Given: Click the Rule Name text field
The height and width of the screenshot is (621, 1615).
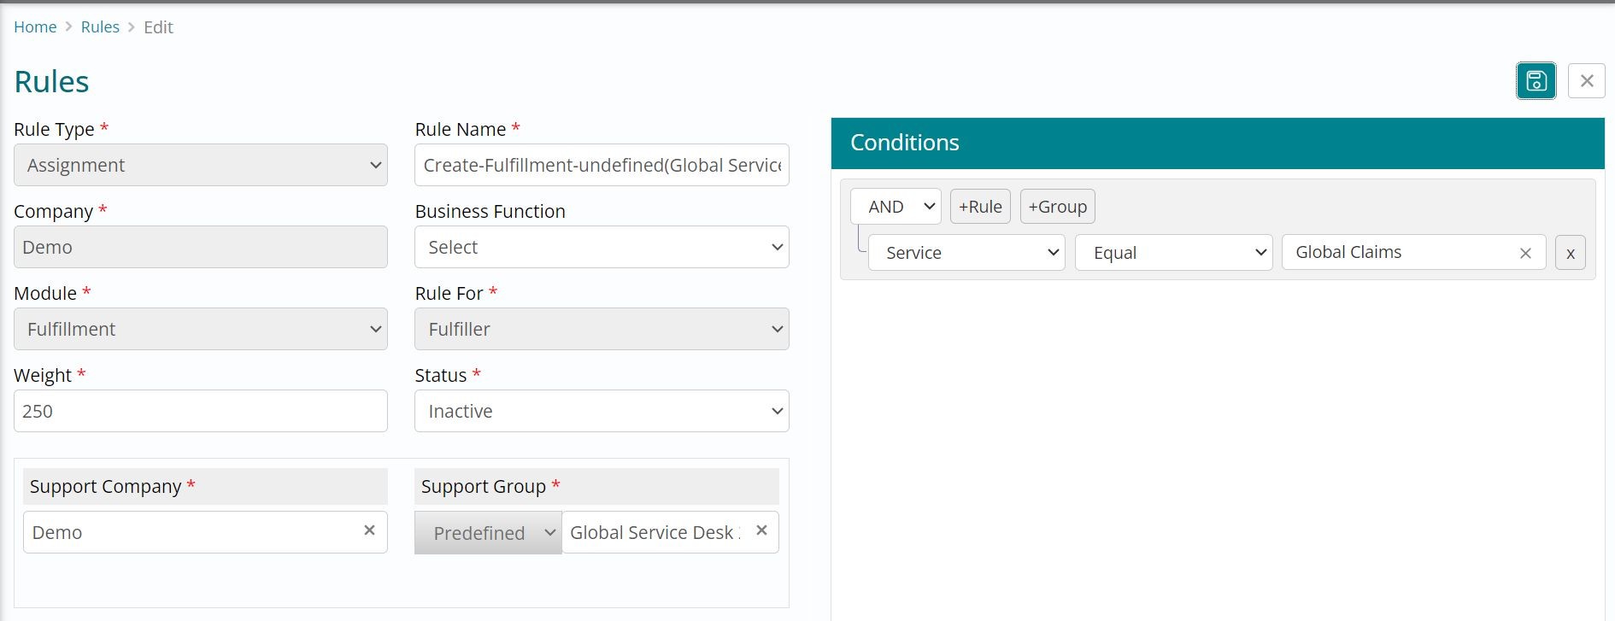Looking at the screenshot, I should (x=601, y=165).
